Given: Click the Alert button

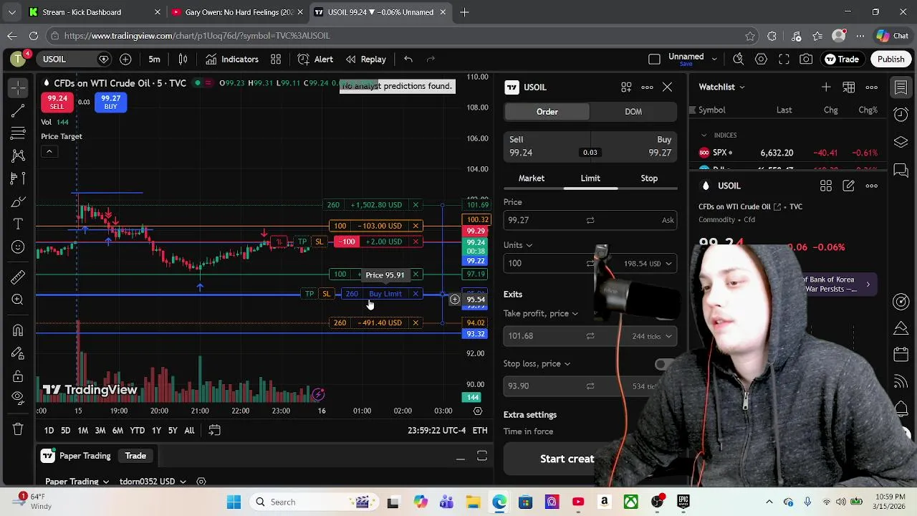Looking at the screenshot, I should (315, 59).
